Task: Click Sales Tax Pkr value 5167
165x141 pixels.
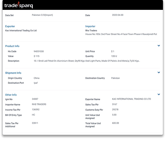Action: pyautogui.click(x=114, y=104)
